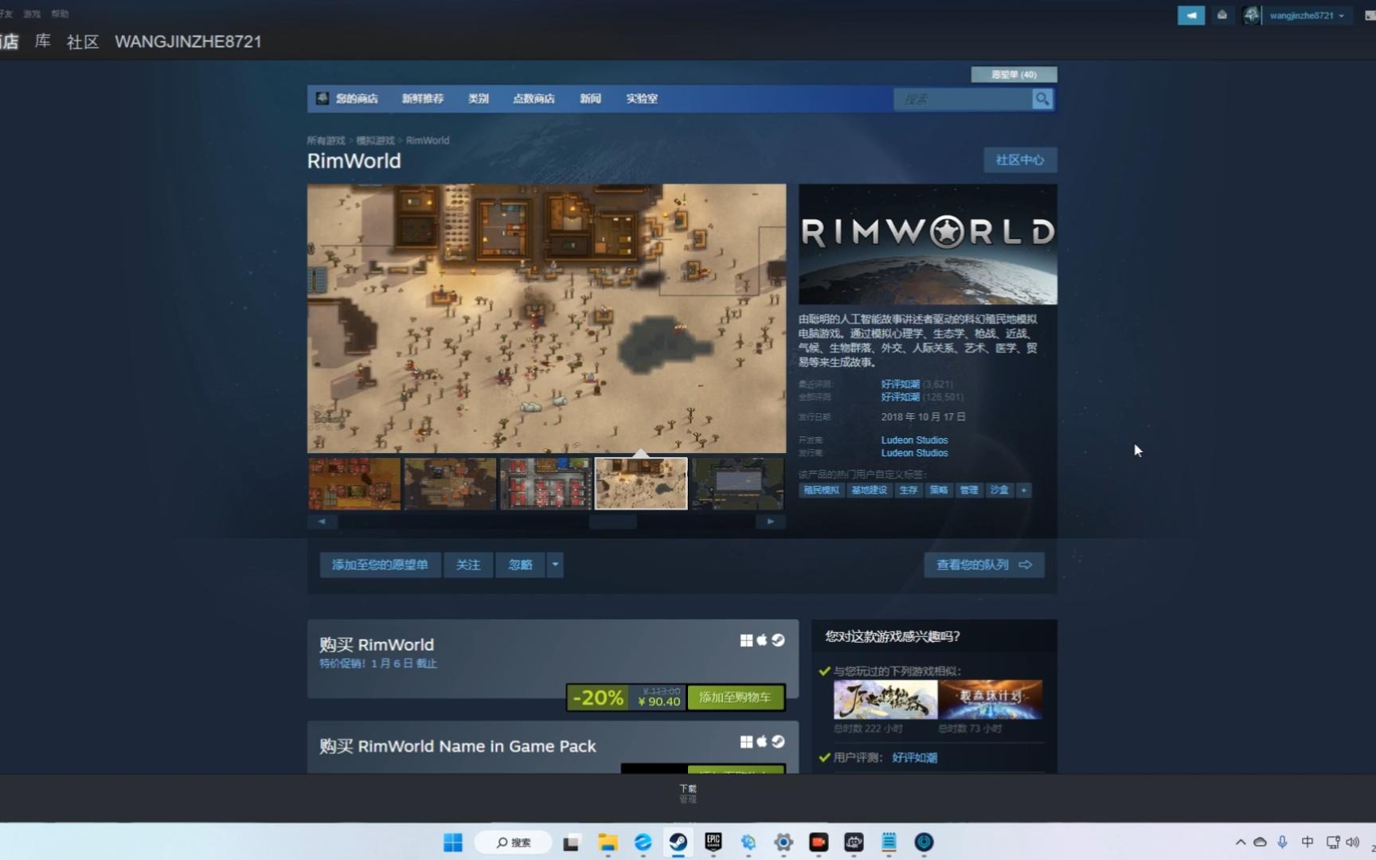This screenshot has width=1376, height=860.
Task: Click the network display tray icon
Action: point(1332,842)
